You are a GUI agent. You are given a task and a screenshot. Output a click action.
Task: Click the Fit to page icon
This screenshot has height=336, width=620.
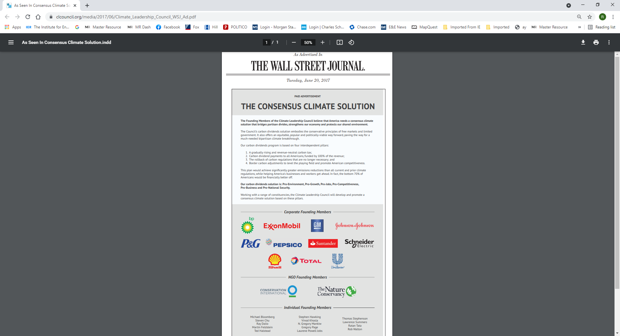340,42
